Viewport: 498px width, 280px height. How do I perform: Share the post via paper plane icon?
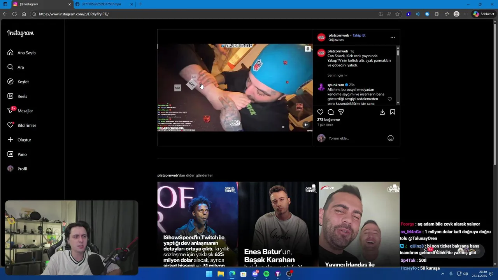coord(341,112)
